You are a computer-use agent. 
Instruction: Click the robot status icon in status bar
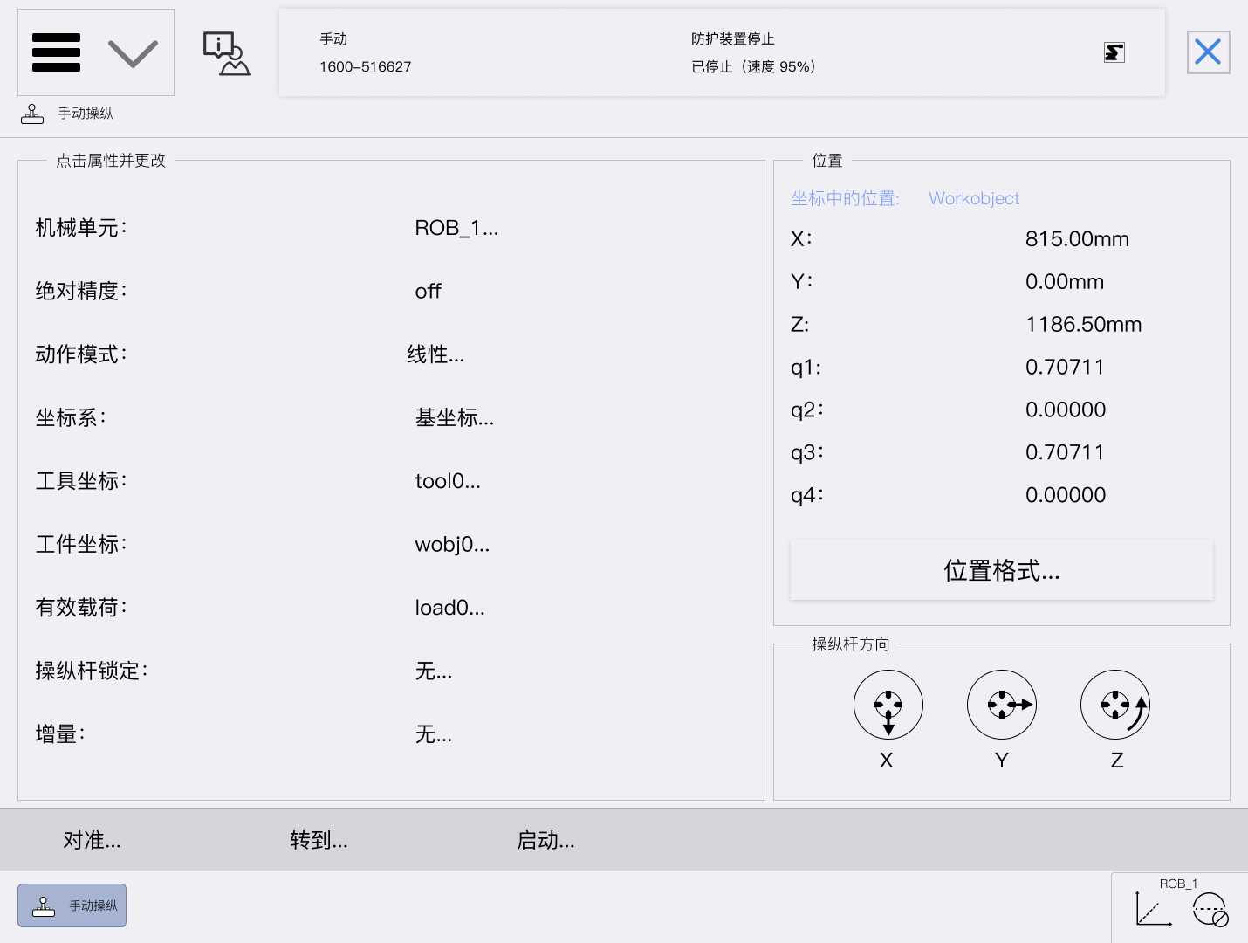tap(1114, 52)
